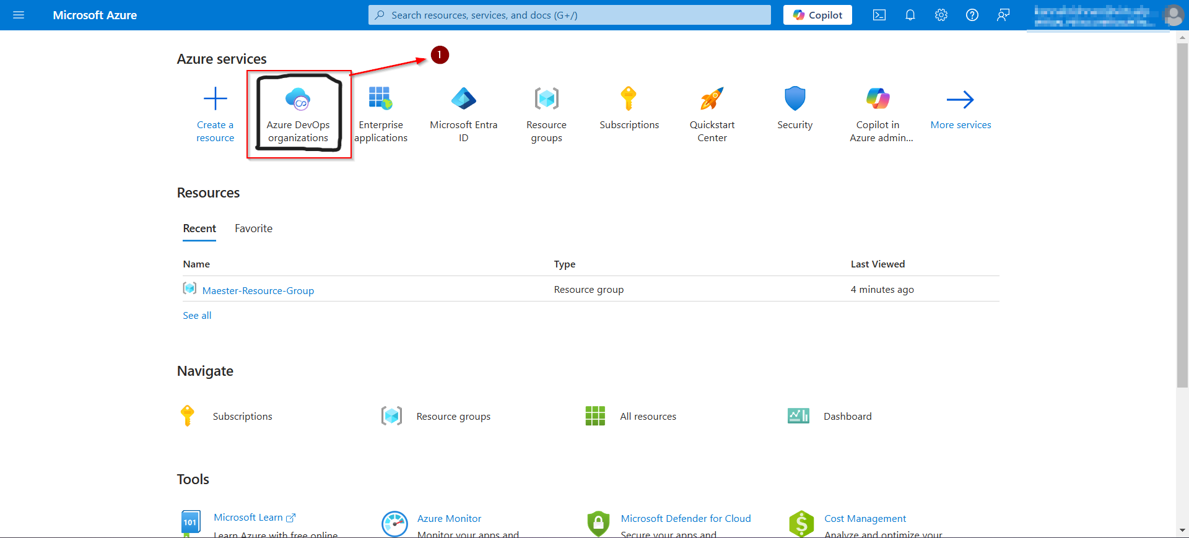Click the Microsoft Azure home title
This screenshot has height=538, width=1189.
click(95, 15)
